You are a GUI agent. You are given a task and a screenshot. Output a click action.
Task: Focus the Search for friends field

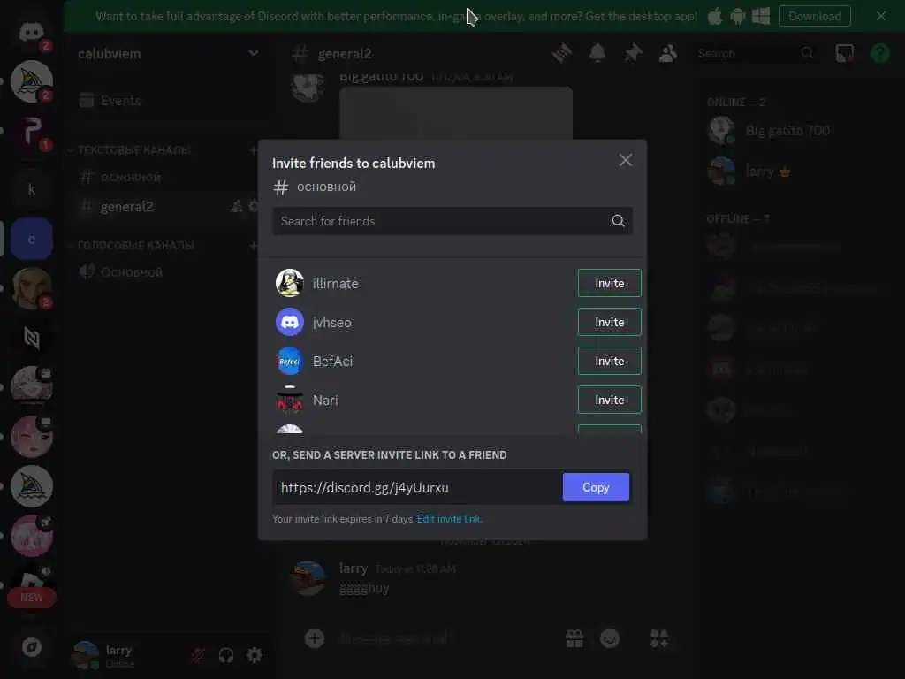coord(452,221)
